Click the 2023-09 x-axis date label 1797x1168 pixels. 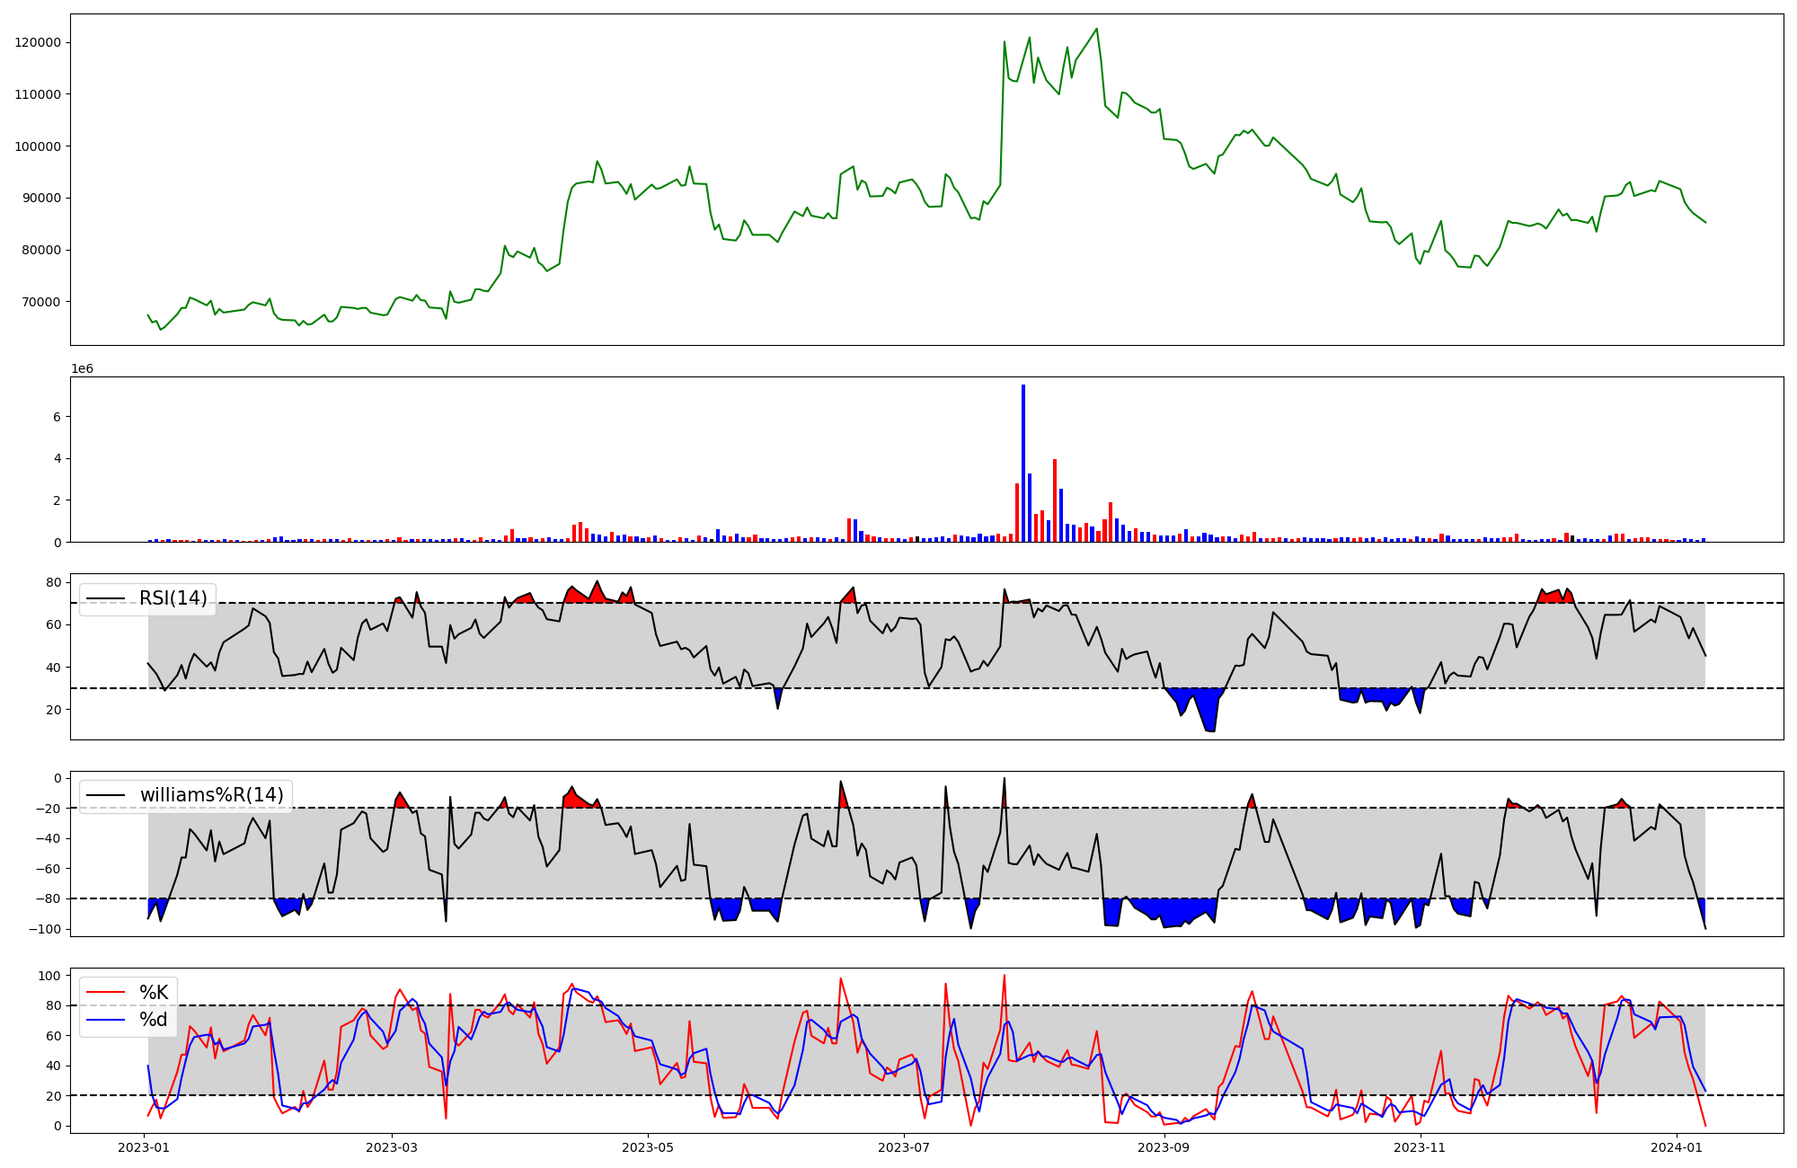pos(1164,1147)
